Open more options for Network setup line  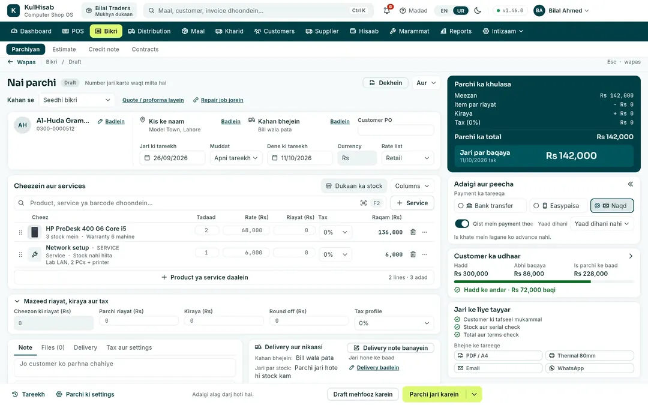425,254
